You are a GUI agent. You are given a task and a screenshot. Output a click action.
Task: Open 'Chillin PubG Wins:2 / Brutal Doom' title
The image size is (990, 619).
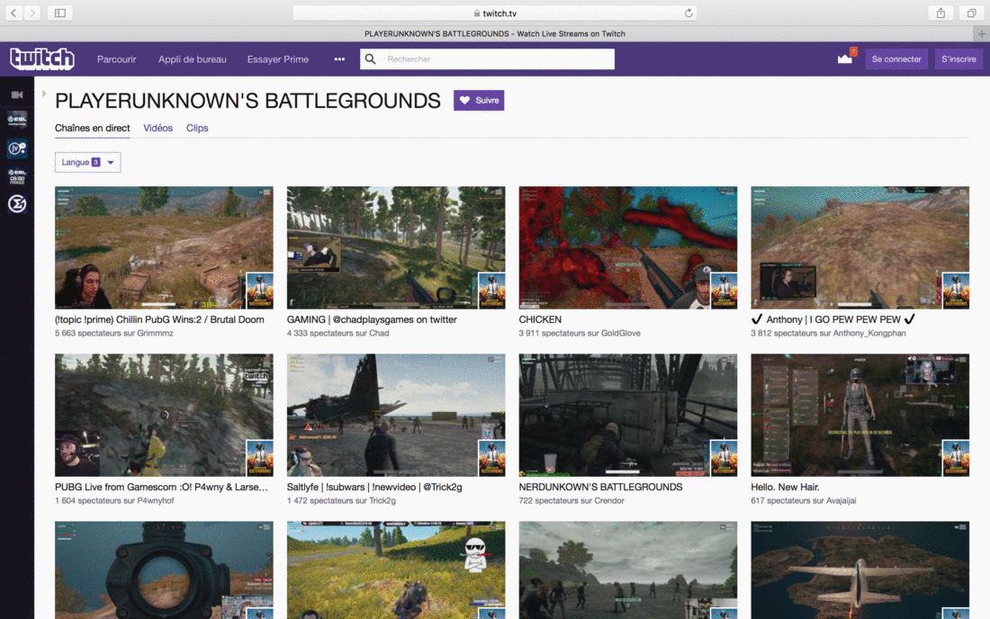click(x=159, y=319)
